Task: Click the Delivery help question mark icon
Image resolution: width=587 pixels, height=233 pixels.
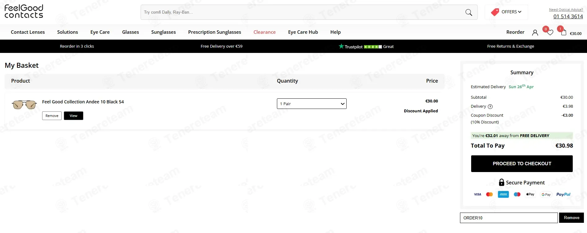Action: click(490, 107)
